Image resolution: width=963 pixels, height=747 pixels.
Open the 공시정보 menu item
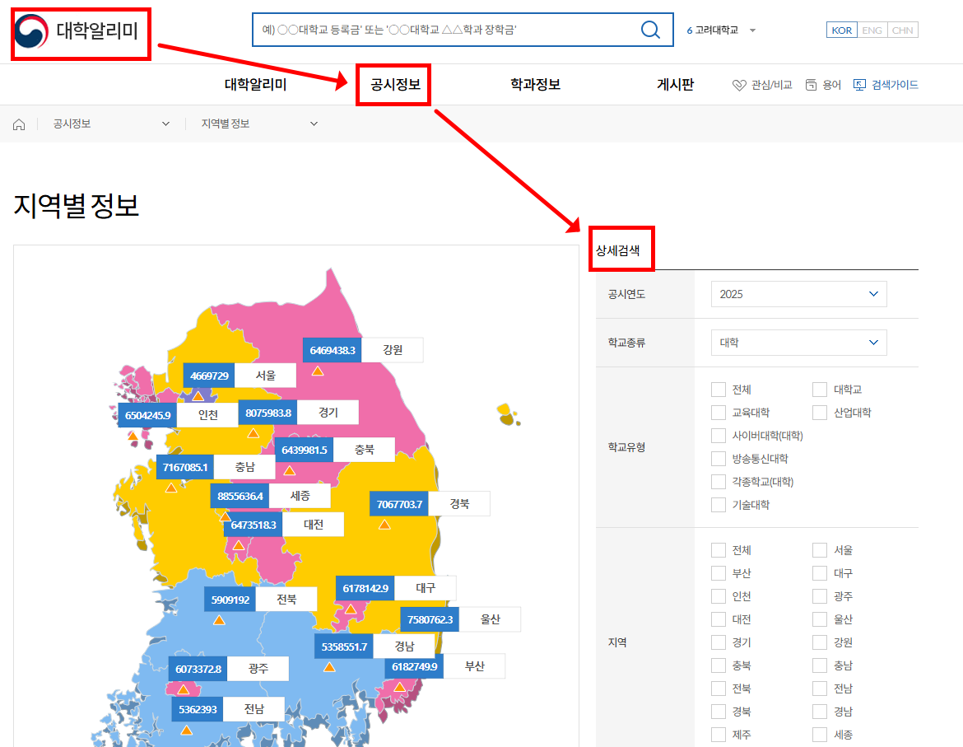coord(395,85)
